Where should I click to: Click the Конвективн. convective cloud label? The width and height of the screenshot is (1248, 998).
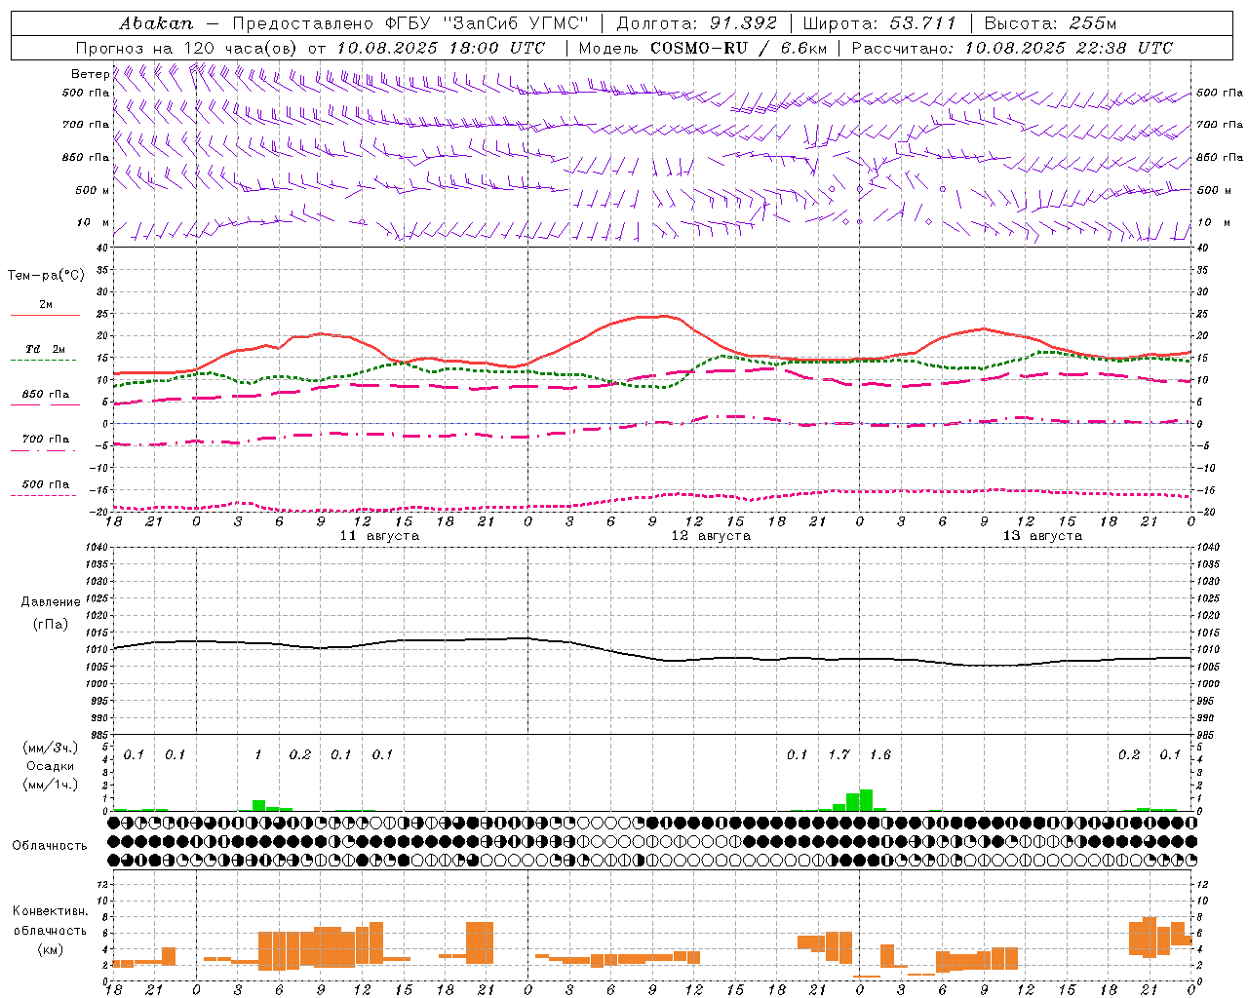(x=50, y=911)
